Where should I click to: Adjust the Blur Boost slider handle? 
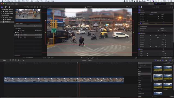coord(147,21)
